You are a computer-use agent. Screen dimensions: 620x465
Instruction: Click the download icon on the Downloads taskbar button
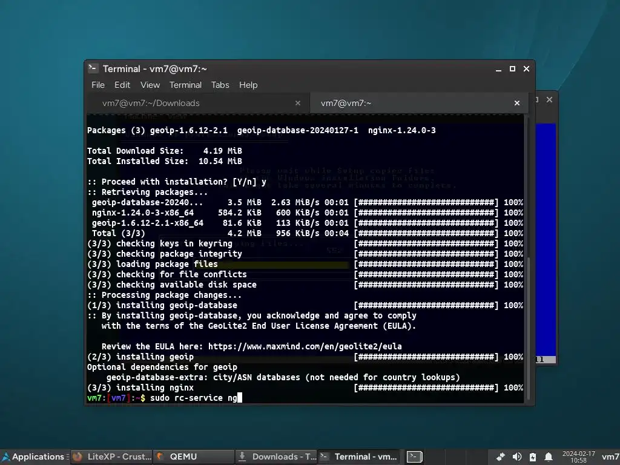click(242, 457)
